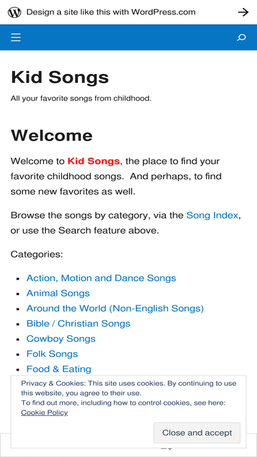Image resolution: width=257 pixels, height=457 pixels.
Task: Open the Cowboy Songs category
Action: (61, 338)
